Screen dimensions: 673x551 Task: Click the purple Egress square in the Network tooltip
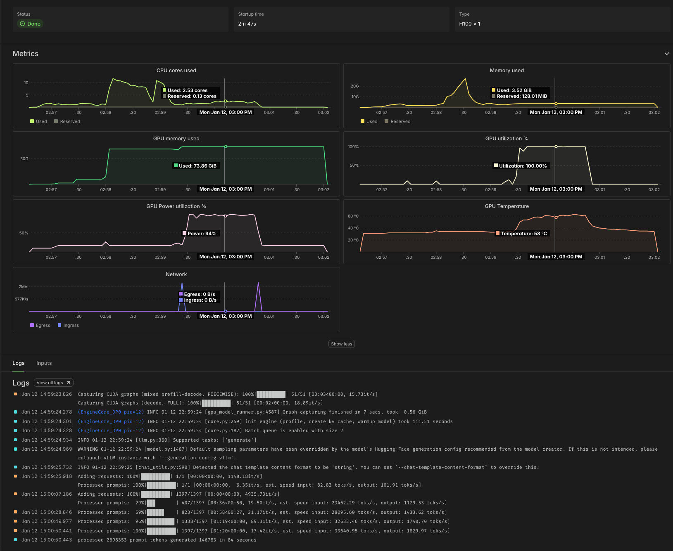click(181, 294)
